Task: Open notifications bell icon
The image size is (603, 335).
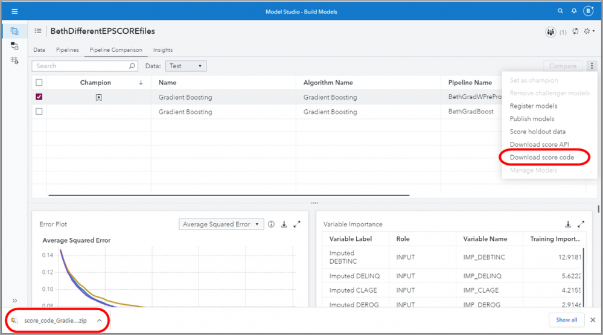Action: 574,11
